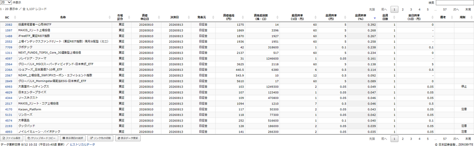Open stock code 2564 link
Viewport: 474px width, 146px height.
pyautogui.click(x=9, y=64)
